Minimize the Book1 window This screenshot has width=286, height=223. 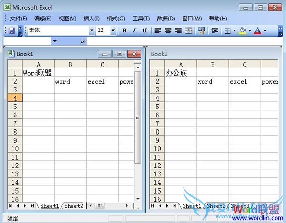(x=104, y=54)
